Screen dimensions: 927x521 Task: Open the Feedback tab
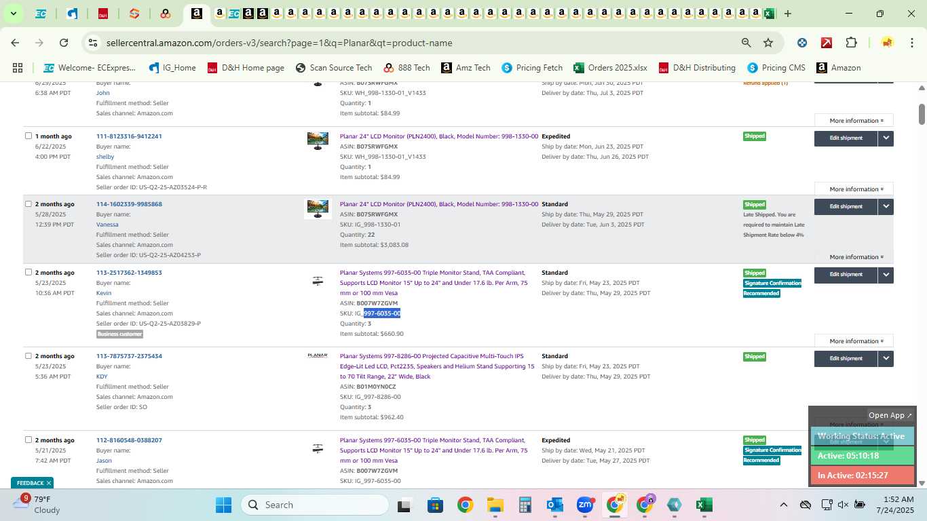(x=31, y=483)
